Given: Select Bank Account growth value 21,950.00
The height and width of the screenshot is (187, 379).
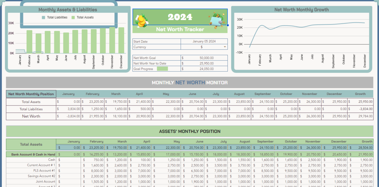Looking at the screenshot, I should (361, 154).
